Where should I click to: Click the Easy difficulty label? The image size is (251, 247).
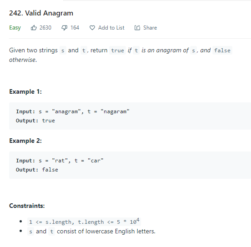click(15, 28)
